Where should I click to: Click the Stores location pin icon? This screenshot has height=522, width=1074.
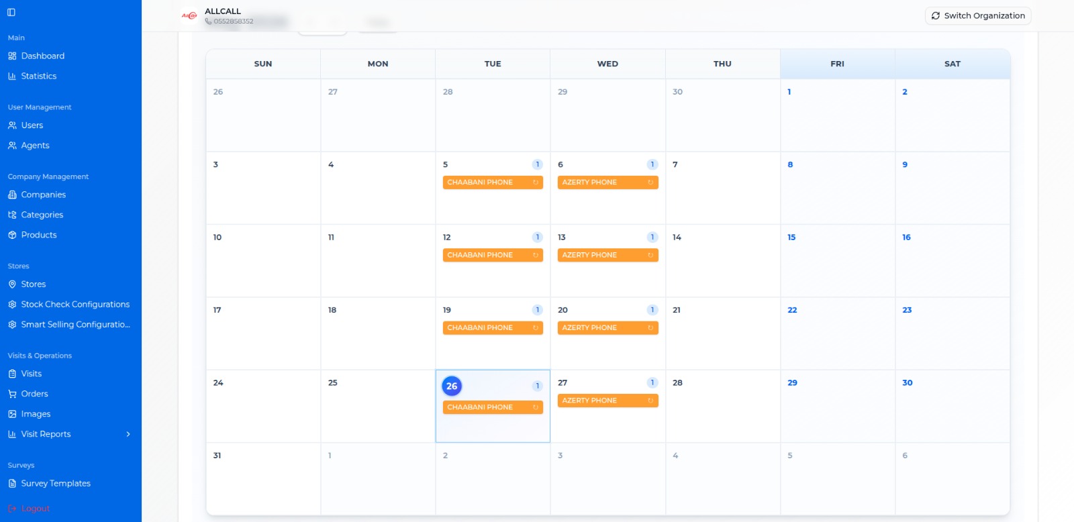(12, 284)
